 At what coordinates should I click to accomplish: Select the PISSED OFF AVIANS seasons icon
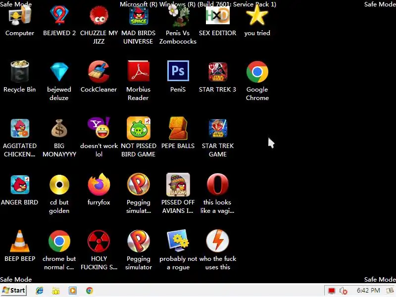coord(178,185)
